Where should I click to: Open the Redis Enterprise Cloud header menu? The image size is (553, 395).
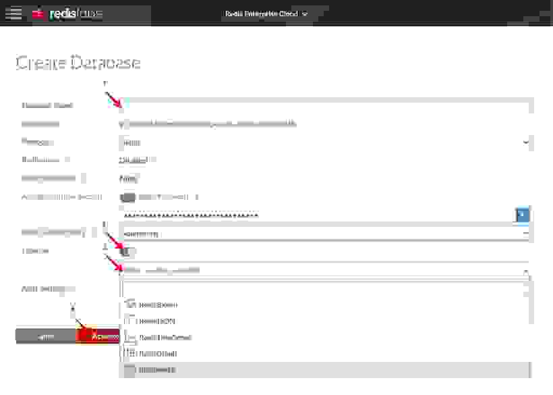(266, 14)
